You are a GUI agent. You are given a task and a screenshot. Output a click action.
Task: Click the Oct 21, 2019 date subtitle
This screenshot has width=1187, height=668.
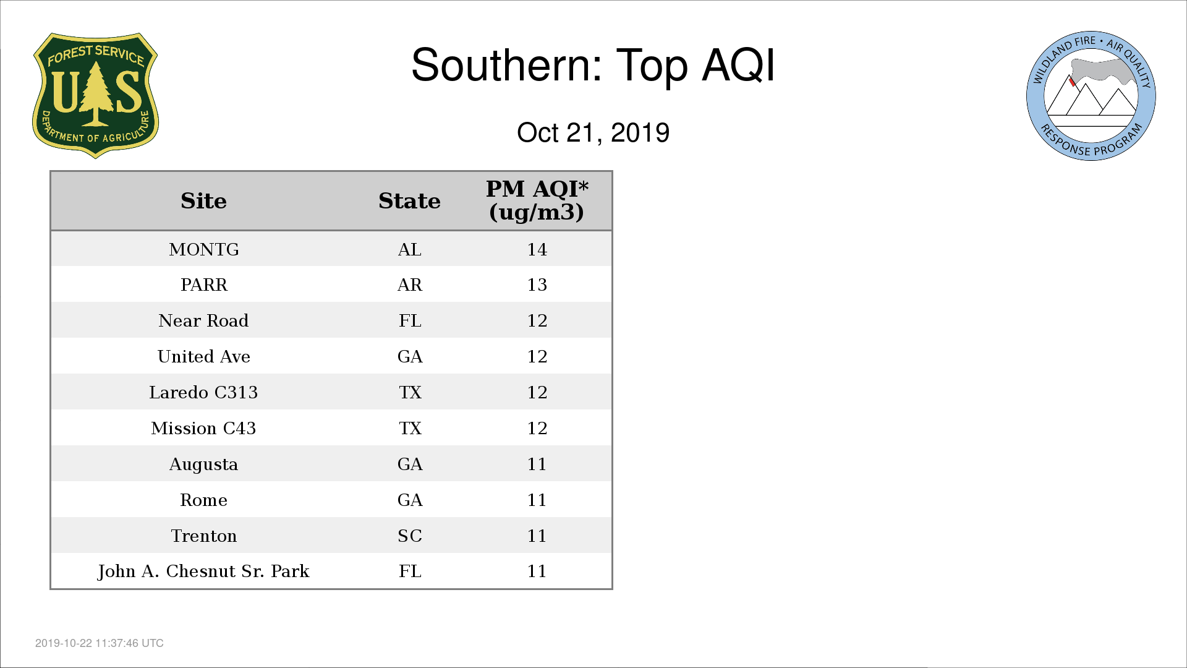(593, 133)
